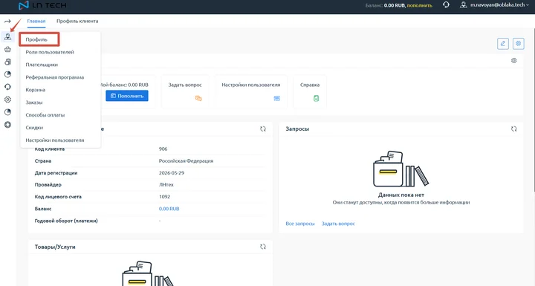Click the lifebuoy help icon in the sidebar
Screen dimensions: 535x286
[7, 125]
